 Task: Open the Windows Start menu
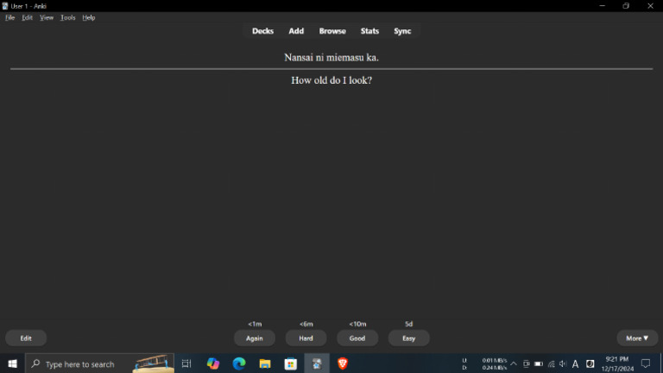tap(12, 364)
